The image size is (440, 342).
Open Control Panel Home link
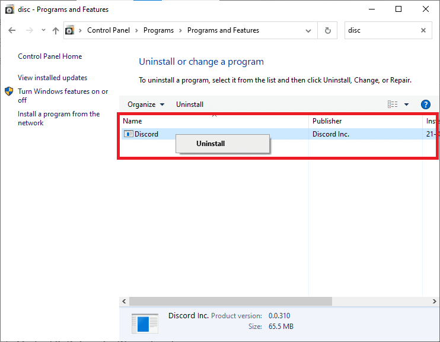coord(50,56)
